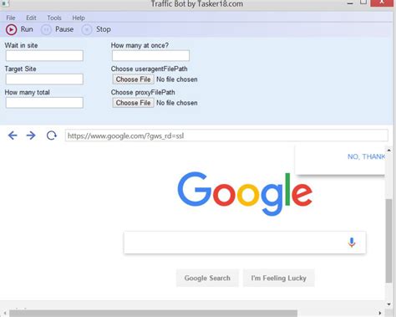Focus the Target Site input field

click(x=44, y=79)
